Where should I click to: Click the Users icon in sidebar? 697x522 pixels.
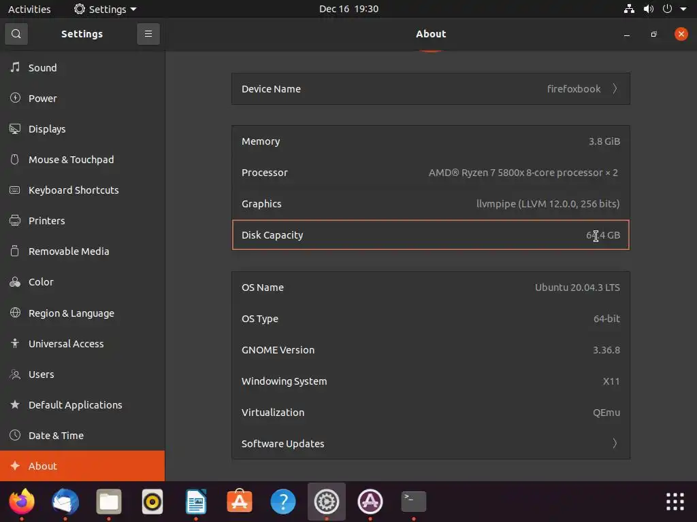click(x=15, y=375)
